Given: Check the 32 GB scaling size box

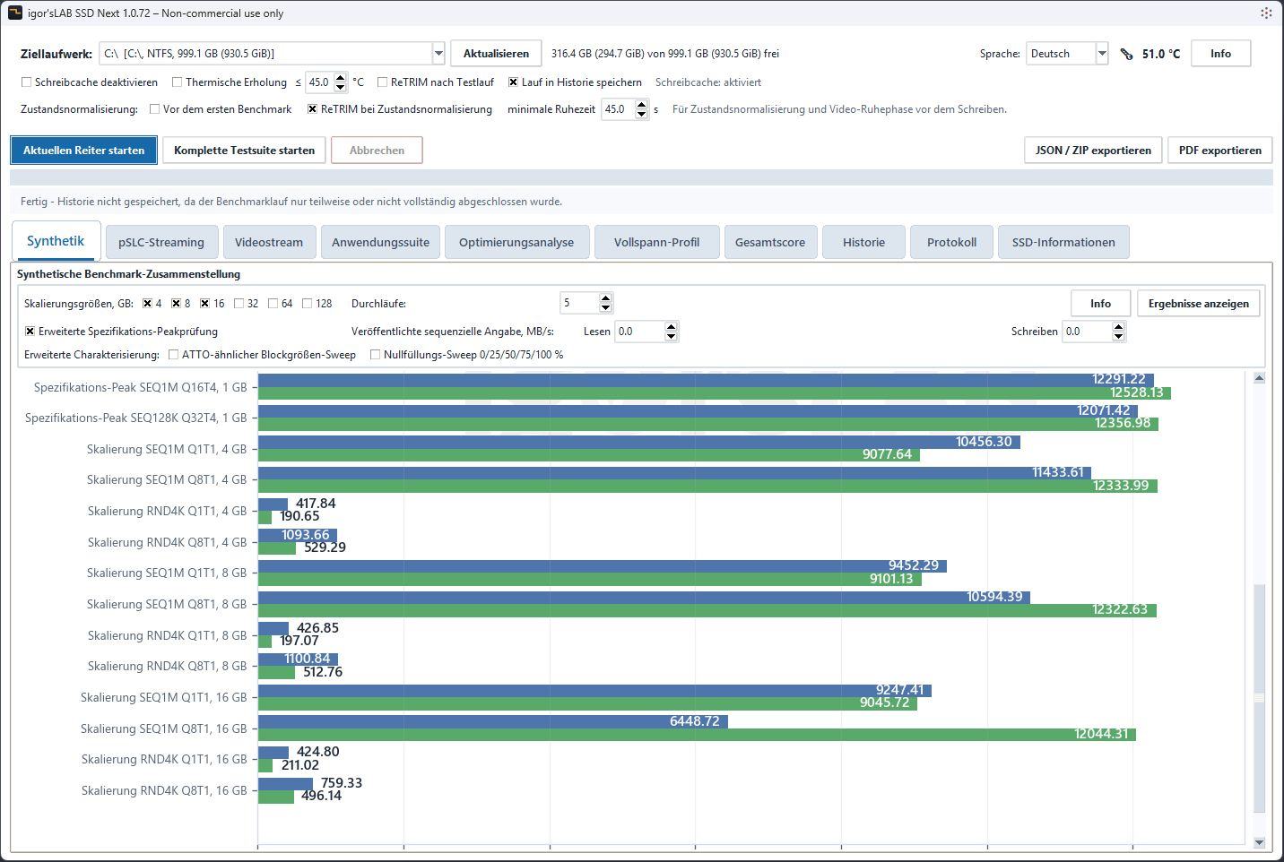Looking at the screenshot, I should [x=239, y=304].
